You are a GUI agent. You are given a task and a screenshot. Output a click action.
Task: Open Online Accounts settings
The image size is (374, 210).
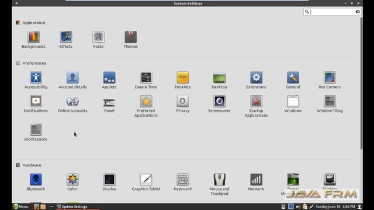72,104
